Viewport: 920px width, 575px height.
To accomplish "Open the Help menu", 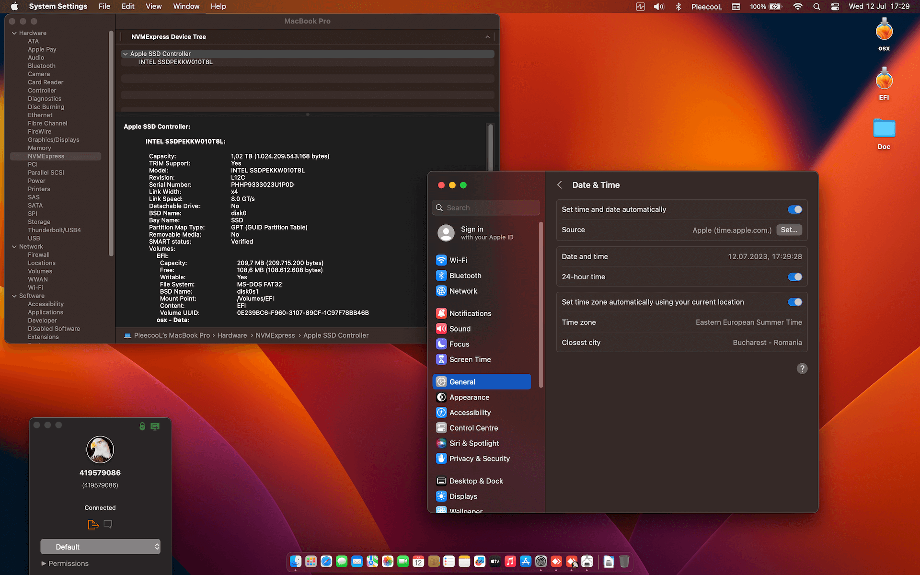I will click(x=218, y=7).
